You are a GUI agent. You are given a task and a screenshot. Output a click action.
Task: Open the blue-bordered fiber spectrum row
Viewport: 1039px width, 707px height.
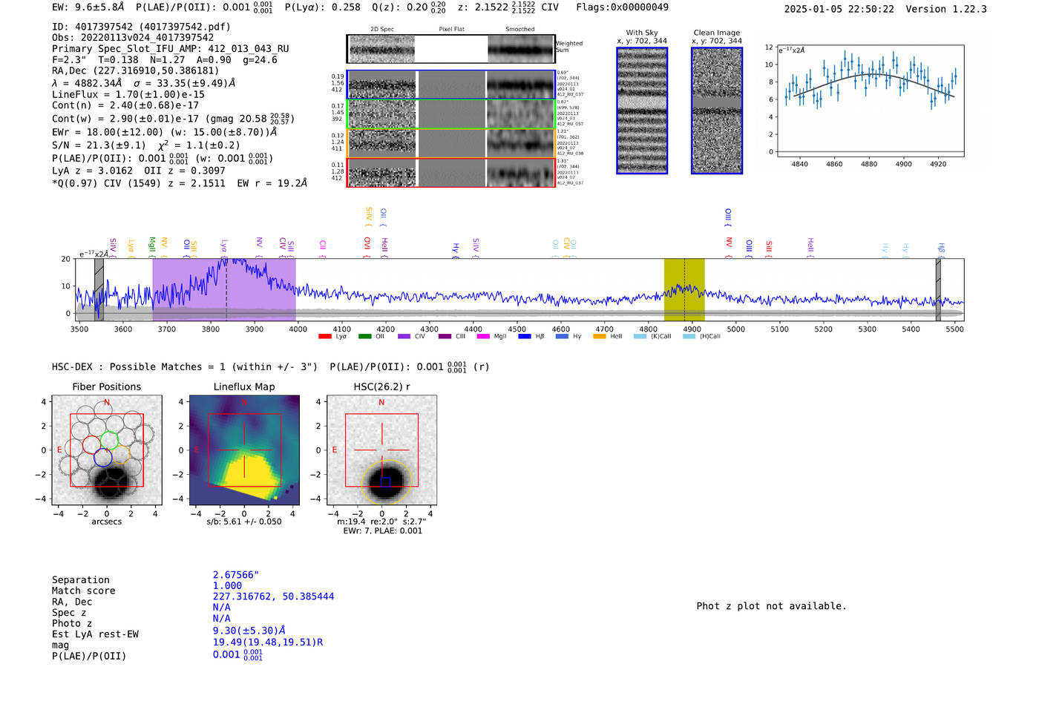point(451,85)
